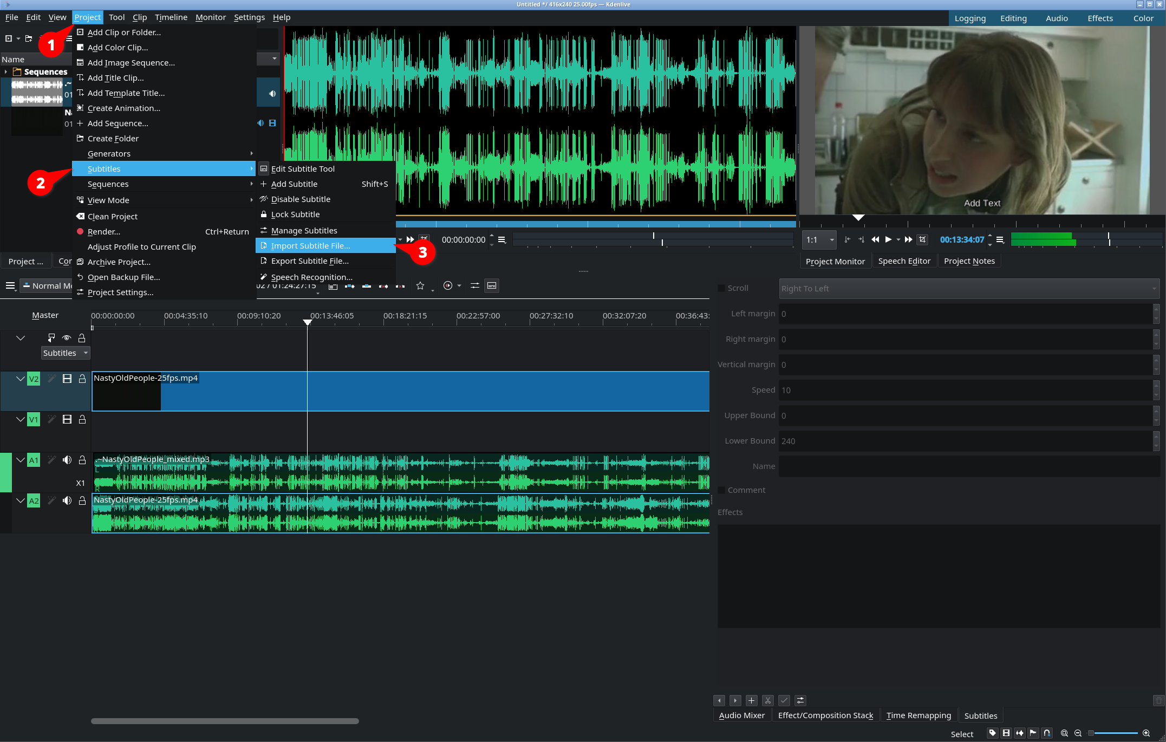Open the Time Remapping panel tab
1166x742 pixels.
[918, 715]
